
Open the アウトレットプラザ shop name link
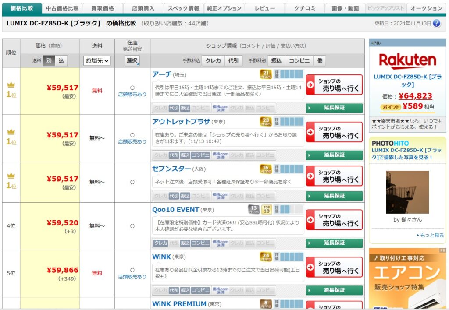click(x=181, y=121)
